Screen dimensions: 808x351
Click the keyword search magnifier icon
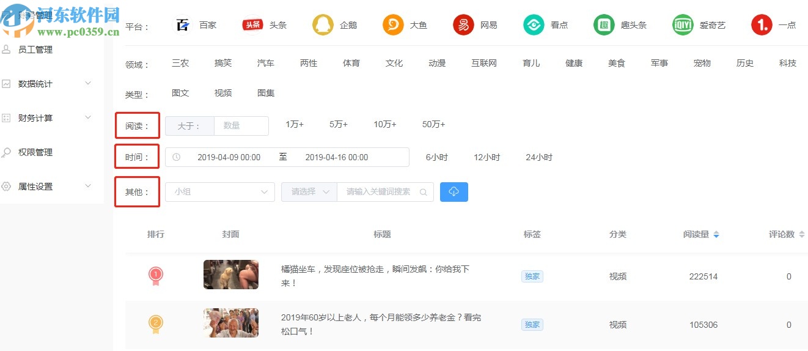[x=423, y=192]
